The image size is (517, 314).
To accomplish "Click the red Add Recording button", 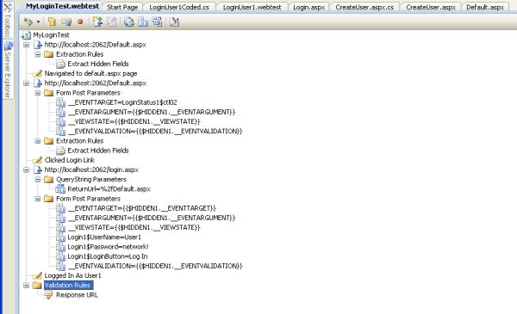I will (x=80, y=22).
